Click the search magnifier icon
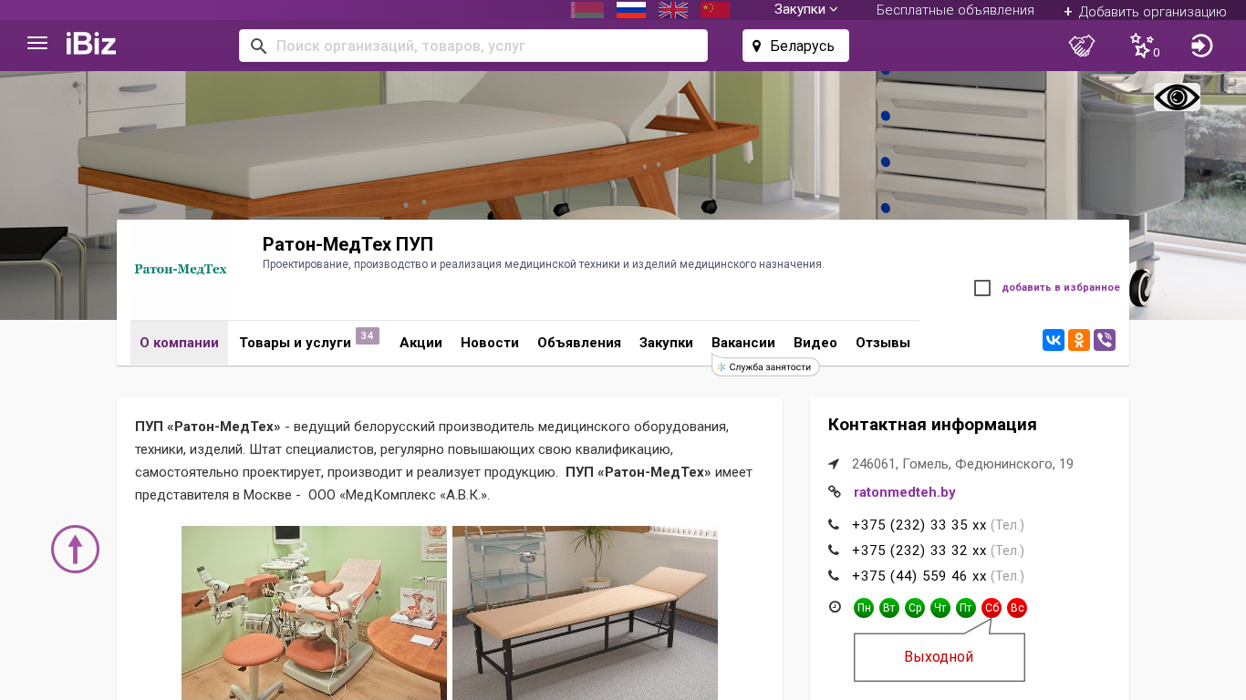Screen dimensions: 1246x700 click(x=259, y=46)
